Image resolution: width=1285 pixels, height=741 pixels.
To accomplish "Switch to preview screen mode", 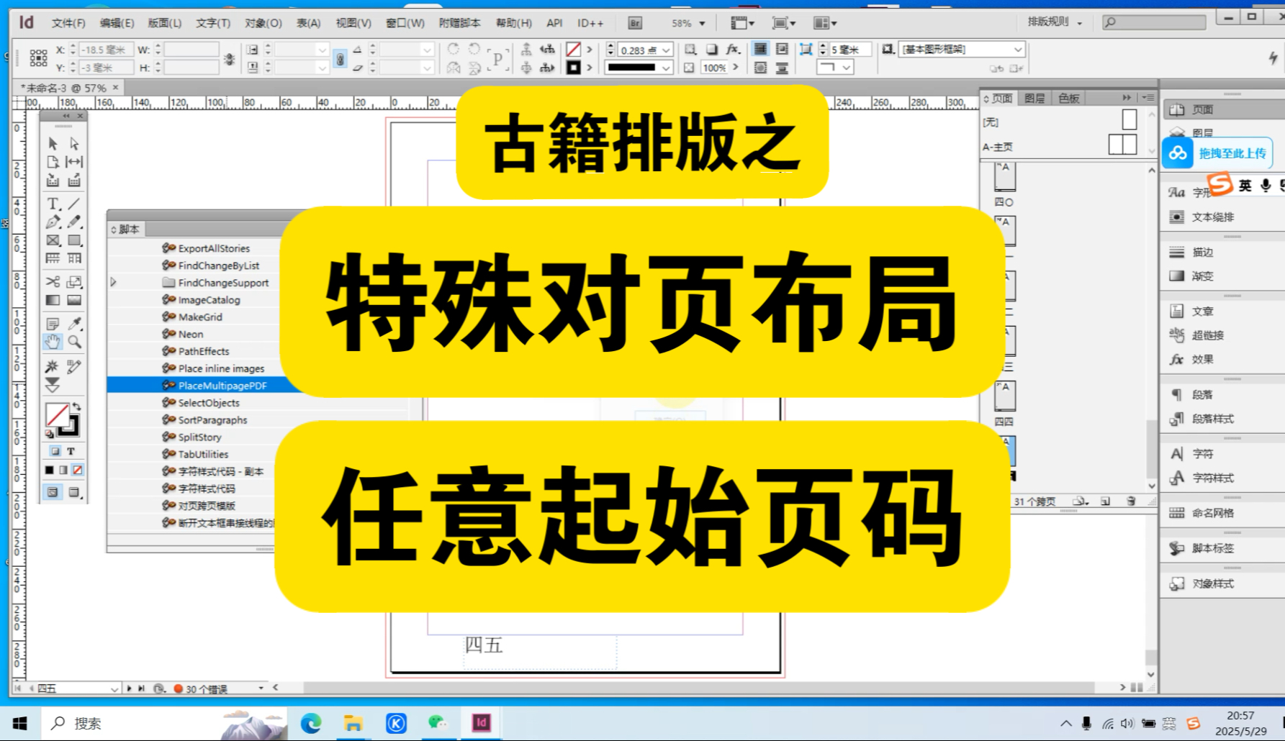I will point(74,492).
